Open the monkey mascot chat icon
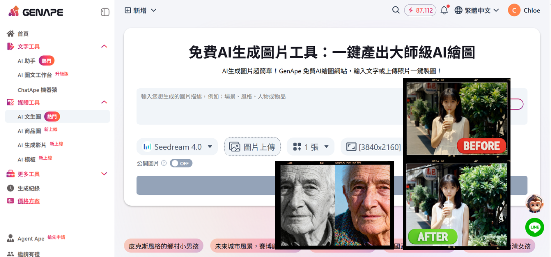The width and height of the screenshot is (551, 257). tap(534, 203)
